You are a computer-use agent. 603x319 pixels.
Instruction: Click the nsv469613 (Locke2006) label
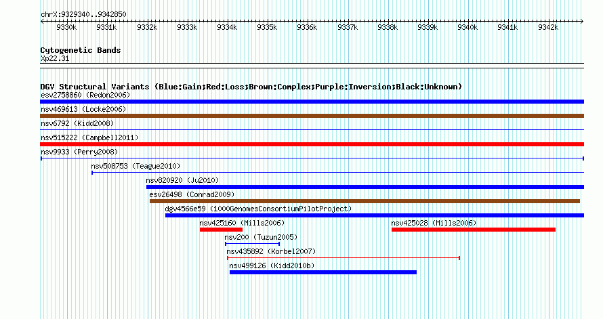click(83, 109)
